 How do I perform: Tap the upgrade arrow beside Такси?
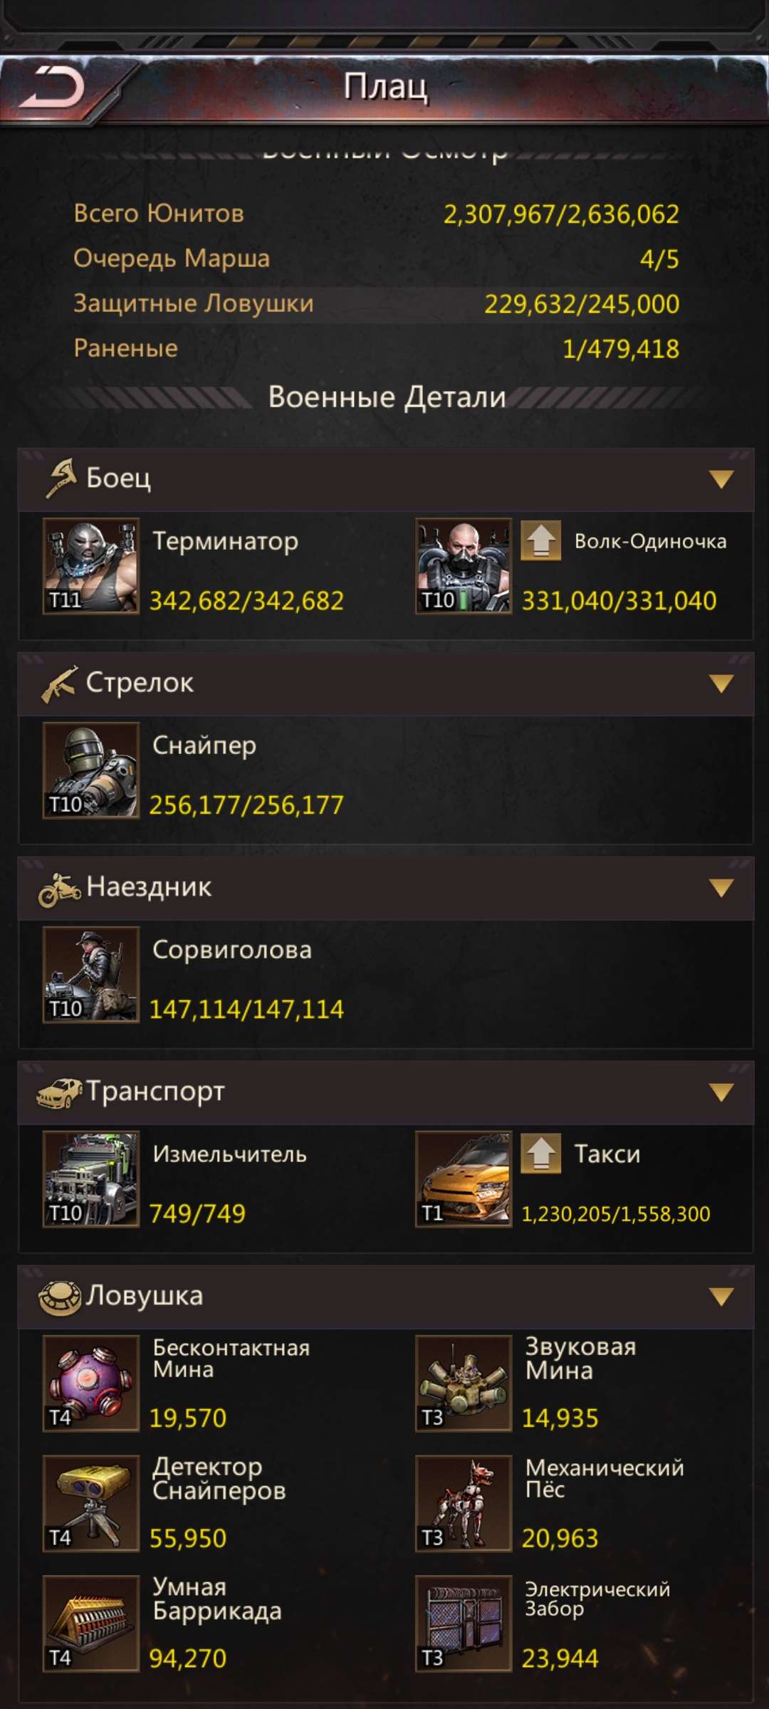pos(541,1153)
